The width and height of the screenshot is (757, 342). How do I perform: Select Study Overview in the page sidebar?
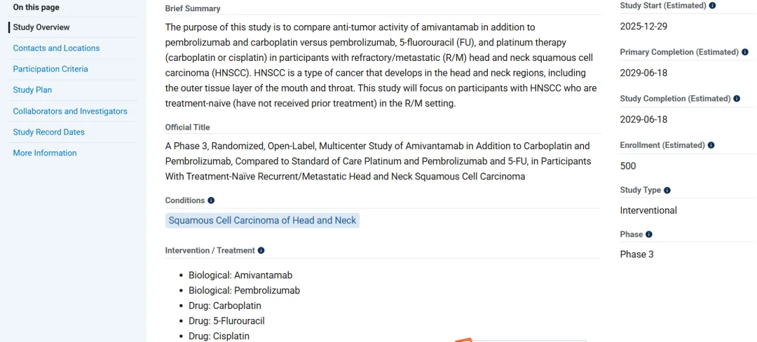[x=41, y=27]
